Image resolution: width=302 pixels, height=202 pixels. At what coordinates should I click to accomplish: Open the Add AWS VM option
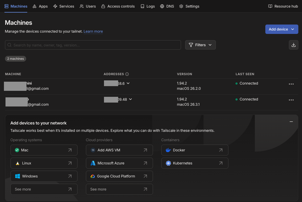pyautogui.click(x=119, y=150)
